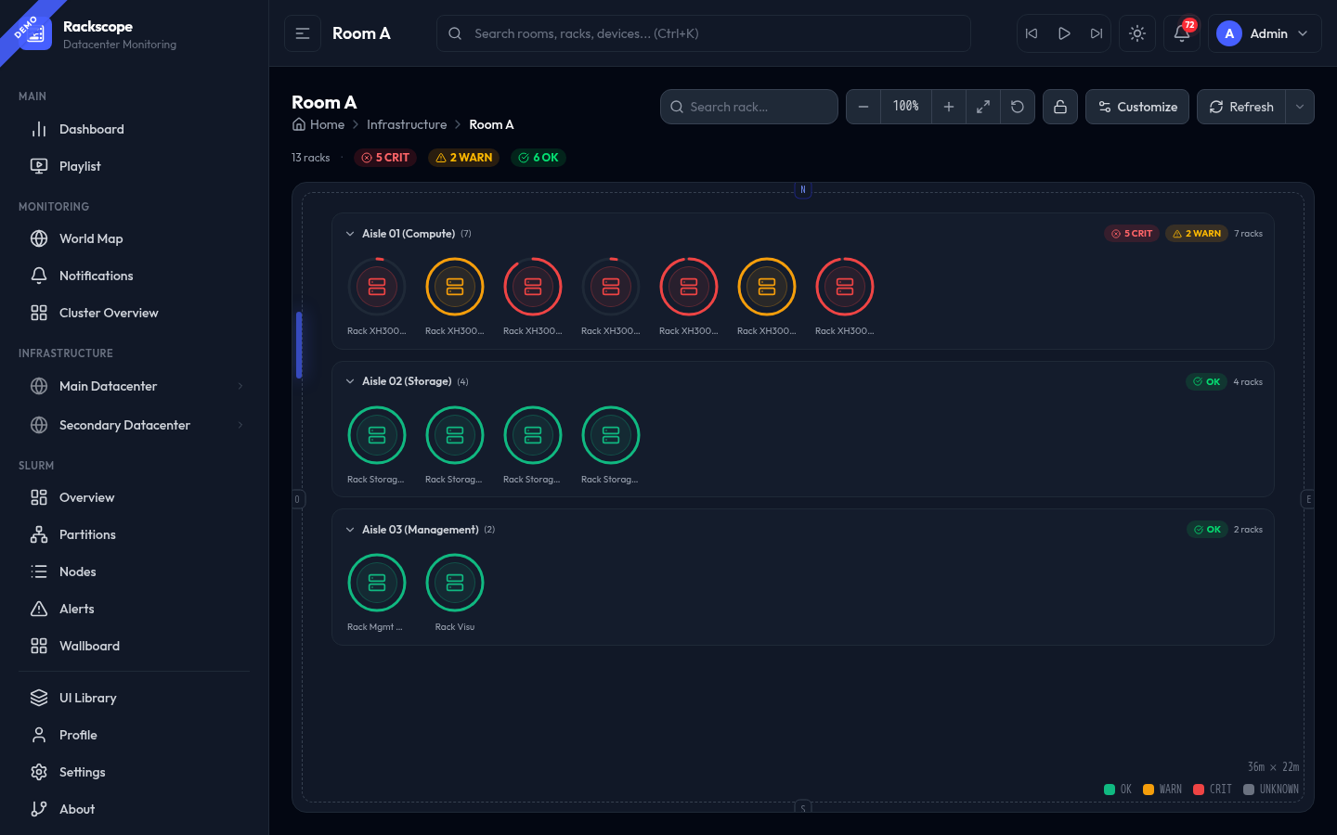
Task: Click the Notifications bell with 72 alerts
Action: [x=1181, y=32]
